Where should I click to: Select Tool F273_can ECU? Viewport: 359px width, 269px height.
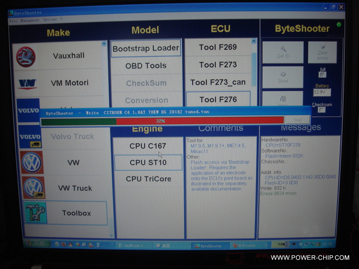(x=218, y=82)
